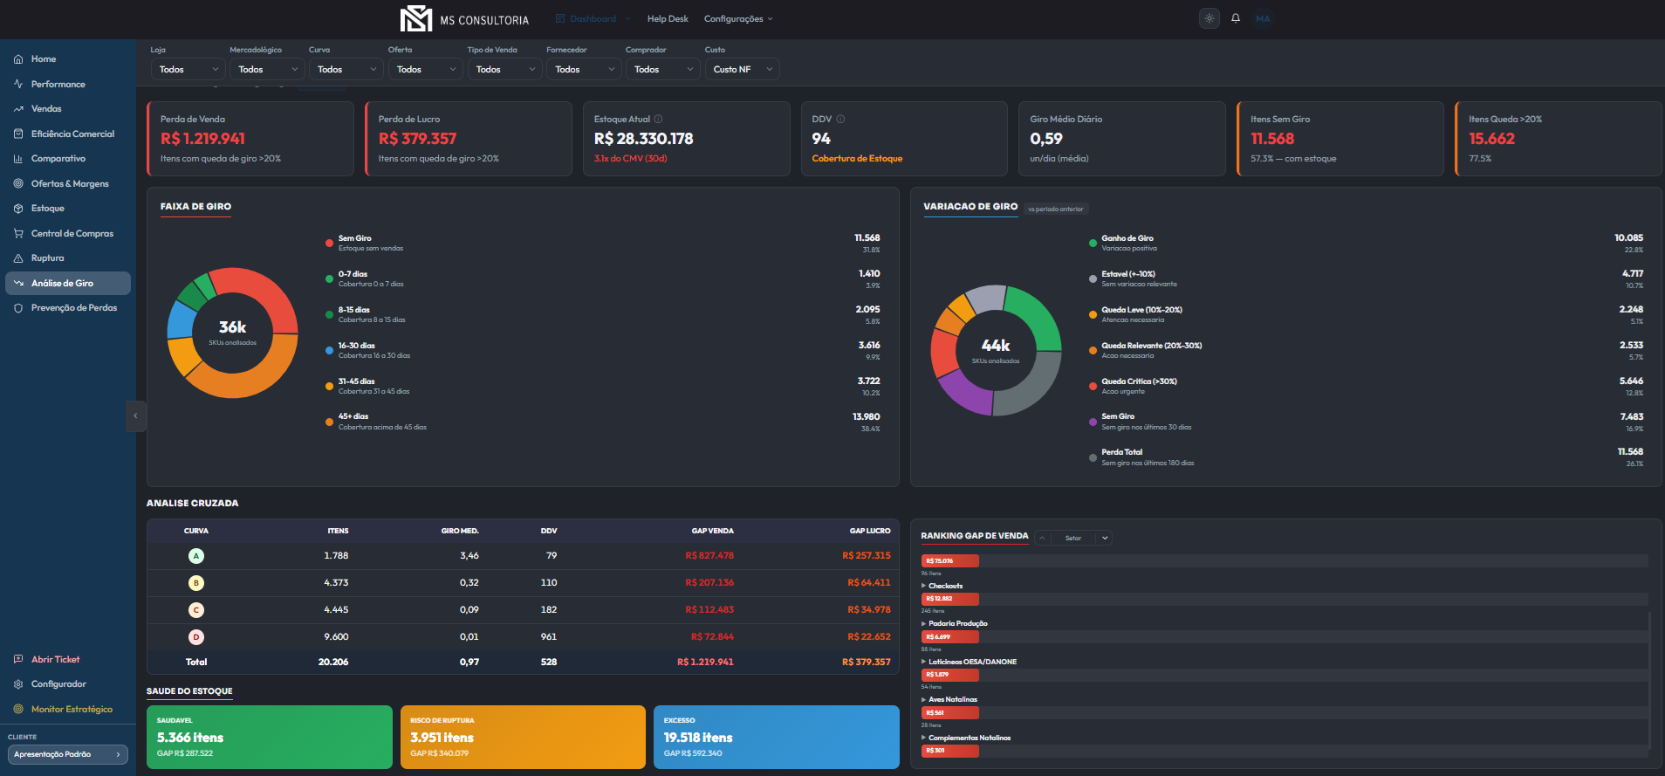Open the Apresentação Padrão client selector
The width and height of the screenshot is (1665, 776).
[68, 754]
